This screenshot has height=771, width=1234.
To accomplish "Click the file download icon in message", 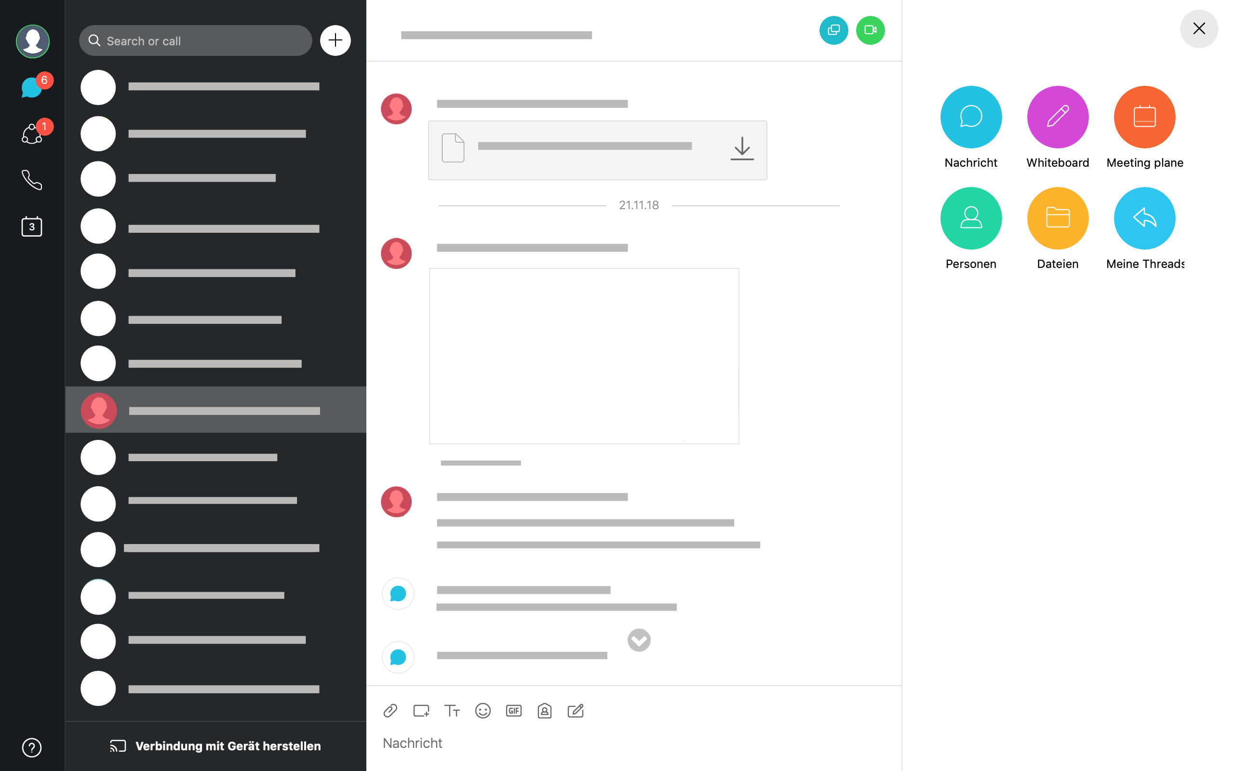I will 742,148.
